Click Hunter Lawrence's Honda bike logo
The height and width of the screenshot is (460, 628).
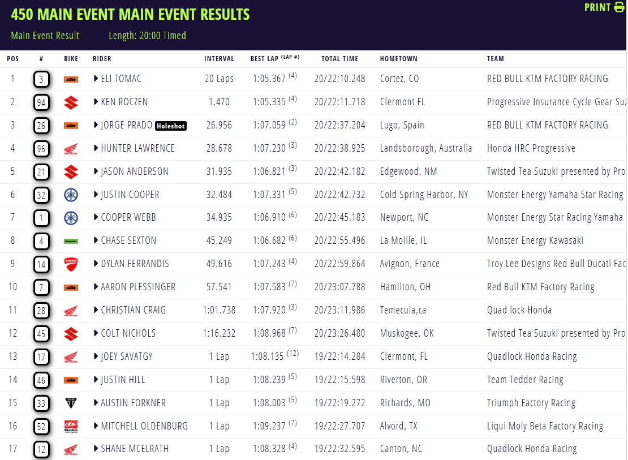click(x=71, y=149)
